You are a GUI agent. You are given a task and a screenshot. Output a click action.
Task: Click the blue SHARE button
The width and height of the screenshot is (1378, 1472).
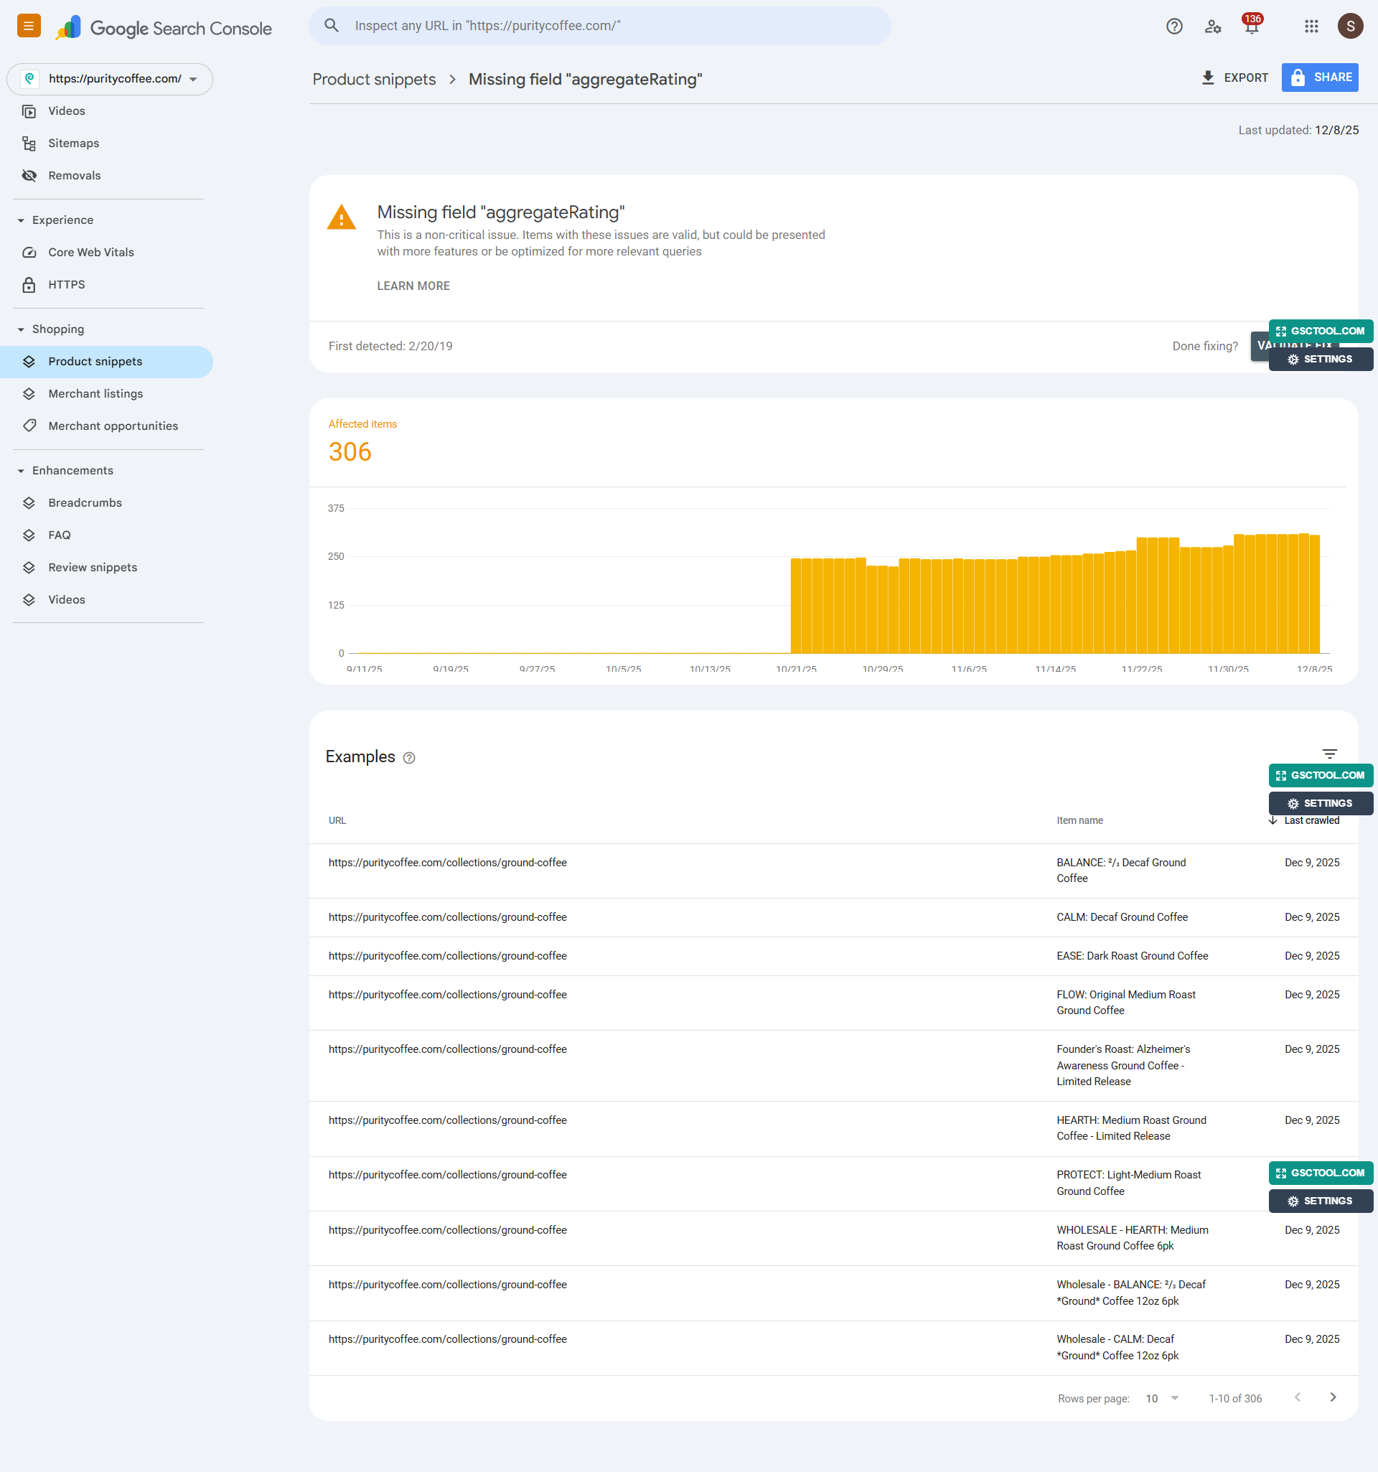(1319, 78)
